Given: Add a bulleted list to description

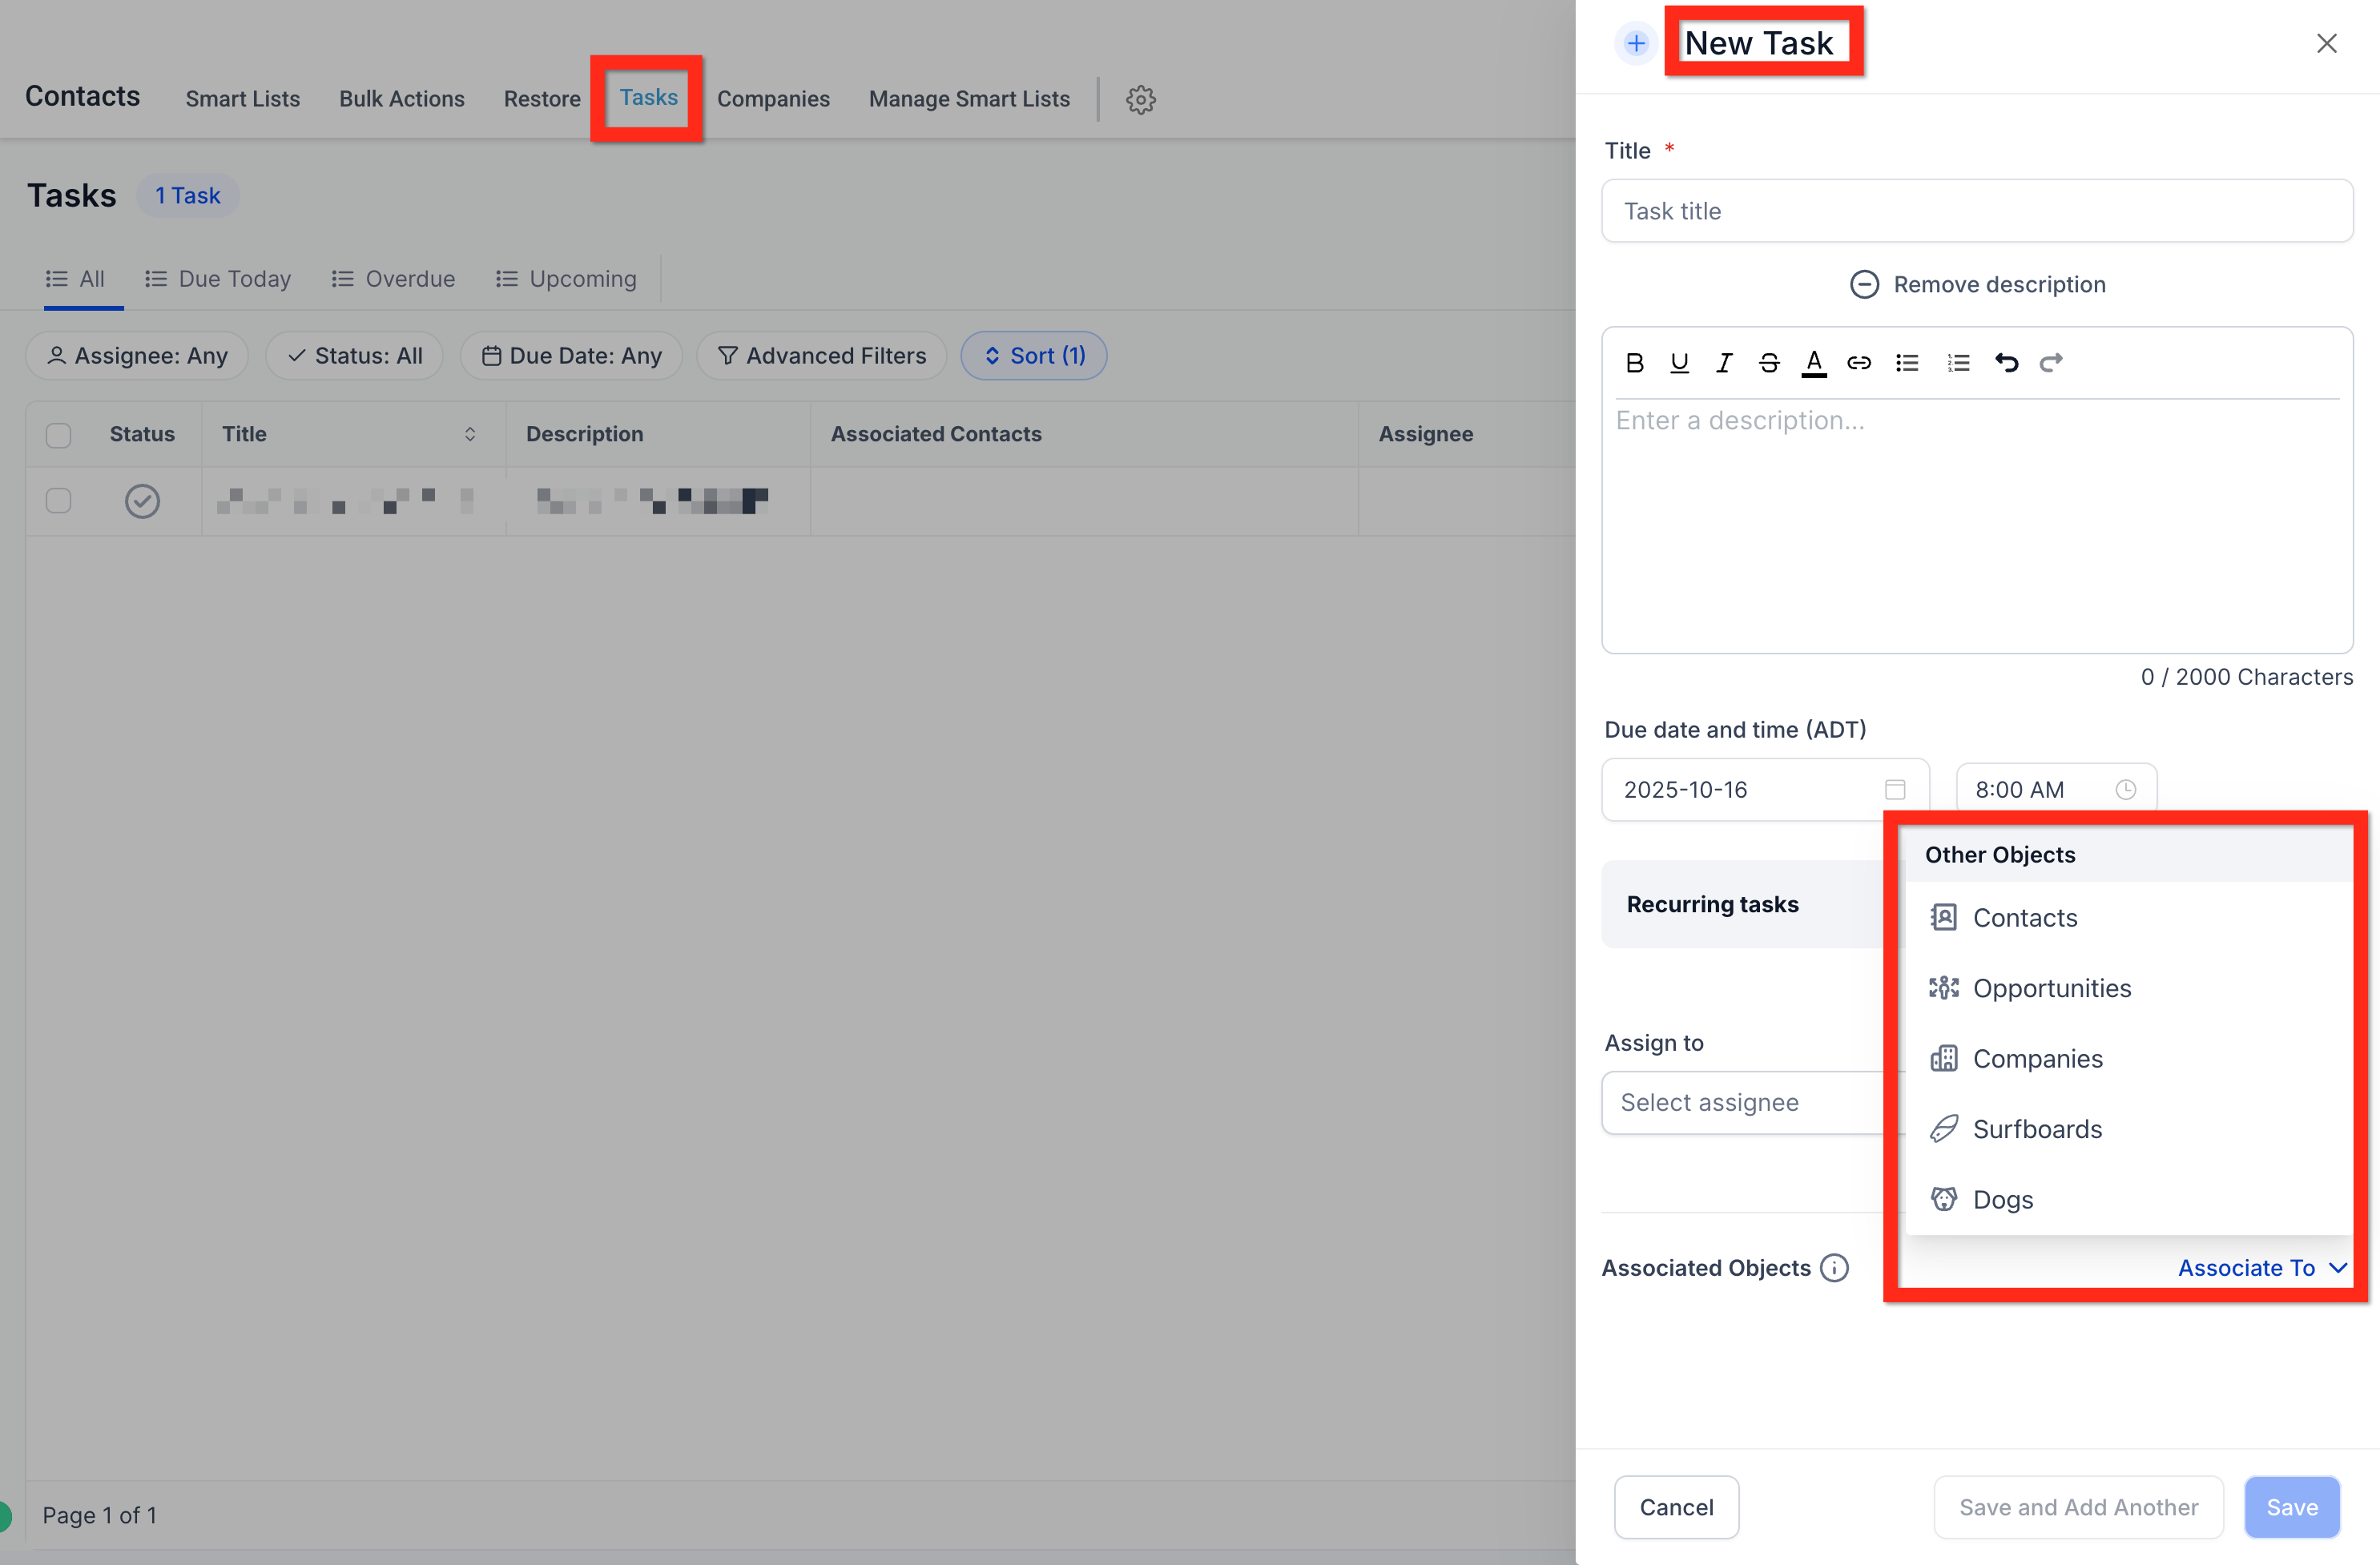Looking at the screenshot, I should point(1907,363).
